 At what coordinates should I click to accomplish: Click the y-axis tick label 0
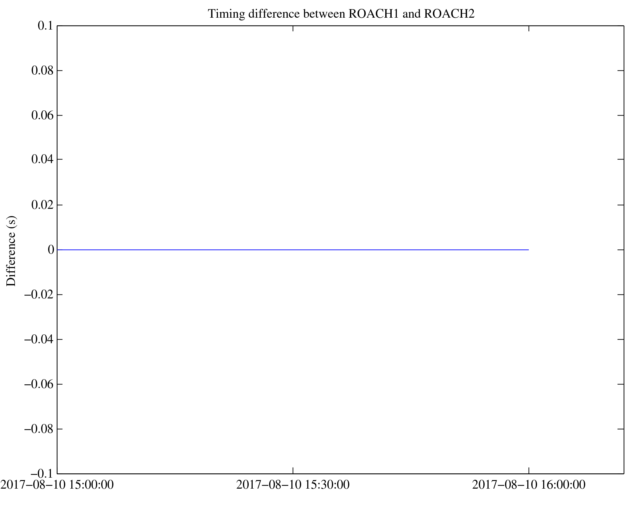click(51, 250)
